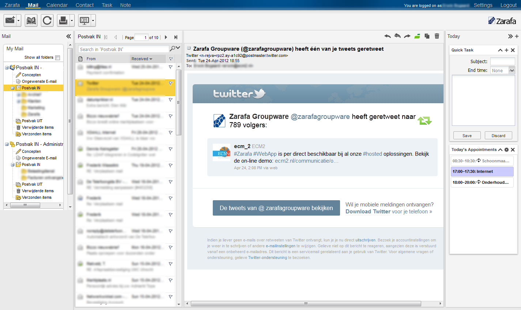Screen dimensions: 521x310
Task: Focus the 'Search in Postvak IN' box
Action: tap(124, 49)
